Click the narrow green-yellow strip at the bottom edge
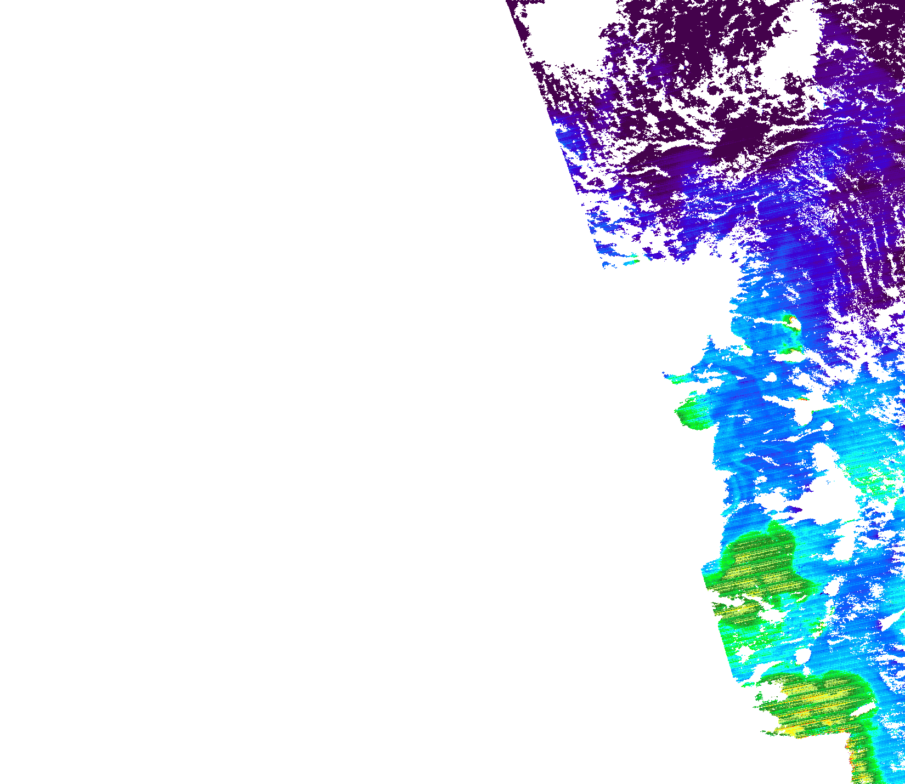905x784 pixels. (x=862, y=762)
